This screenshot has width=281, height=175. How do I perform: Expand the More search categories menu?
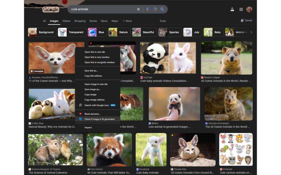tap(127, 21)
